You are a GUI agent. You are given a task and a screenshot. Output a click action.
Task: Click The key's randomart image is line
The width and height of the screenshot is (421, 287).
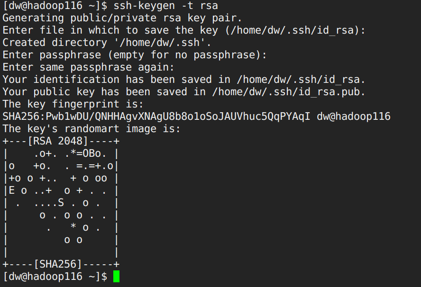pos(92,129)
